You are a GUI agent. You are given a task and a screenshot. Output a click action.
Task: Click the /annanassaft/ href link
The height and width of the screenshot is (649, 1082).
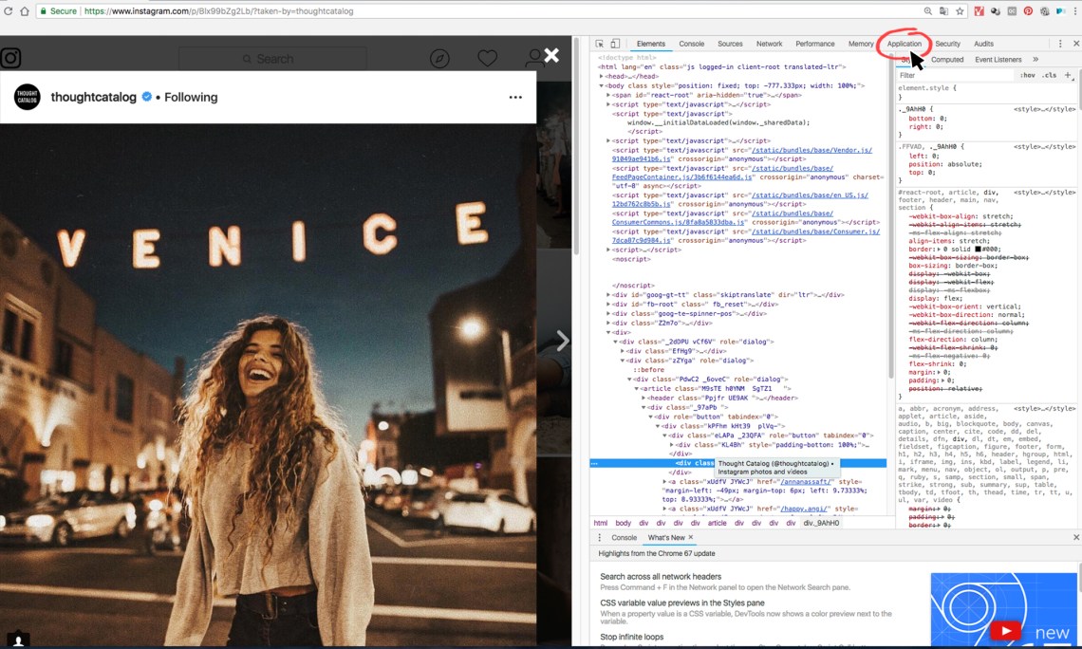click(806, 481)
